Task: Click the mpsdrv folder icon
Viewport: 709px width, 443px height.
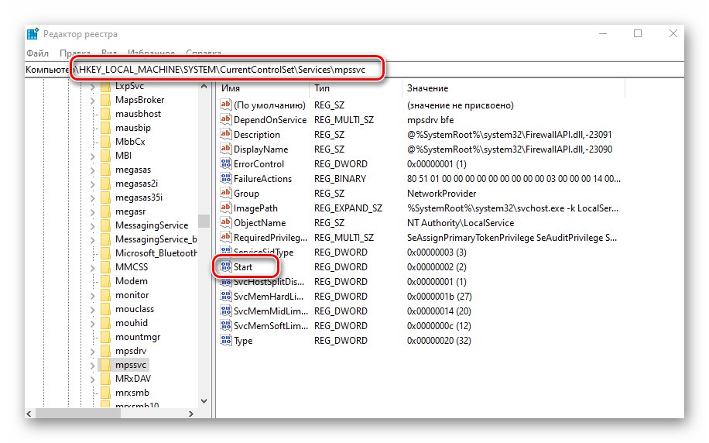Action: (105, 351)
